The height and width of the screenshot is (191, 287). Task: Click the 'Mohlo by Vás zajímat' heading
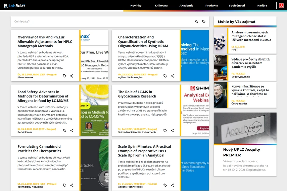236,21
